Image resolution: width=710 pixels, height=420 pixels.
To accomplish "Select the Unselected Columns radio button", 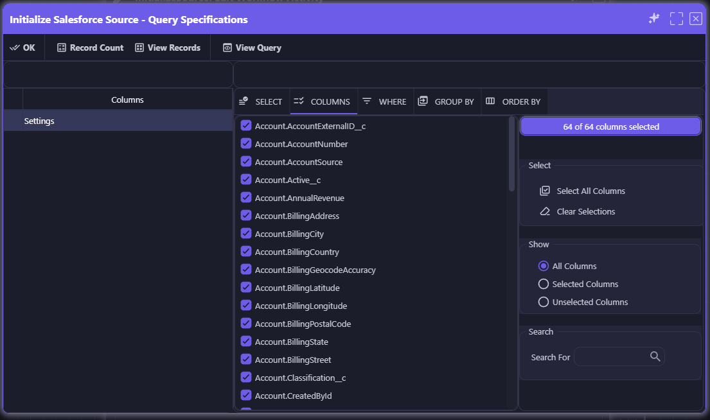I will coord(544,302).
